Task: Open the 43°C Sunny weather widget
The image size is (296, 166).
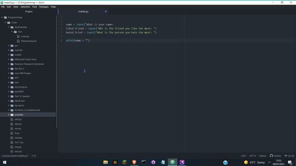Action: pos(254,162)
